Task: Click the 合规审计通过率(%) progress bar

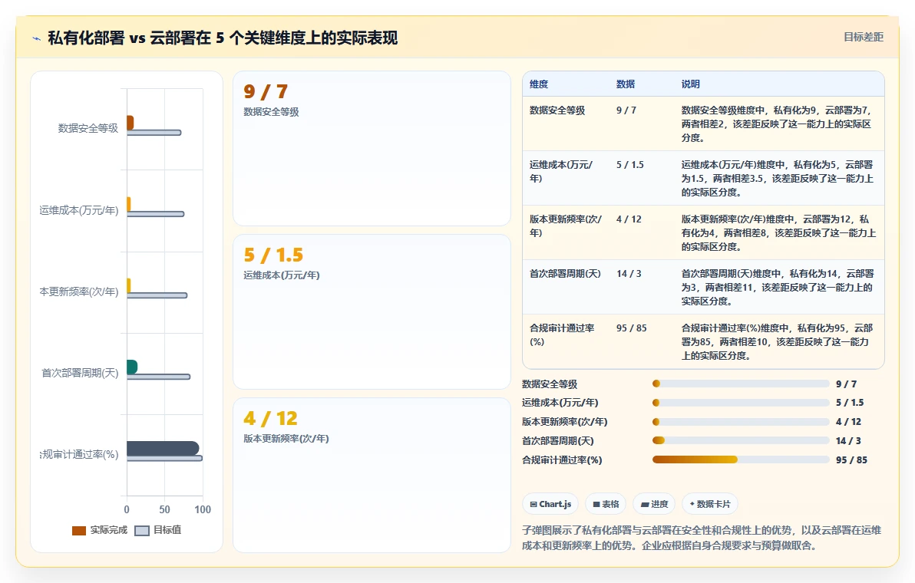Action: (x=741, y=460)
